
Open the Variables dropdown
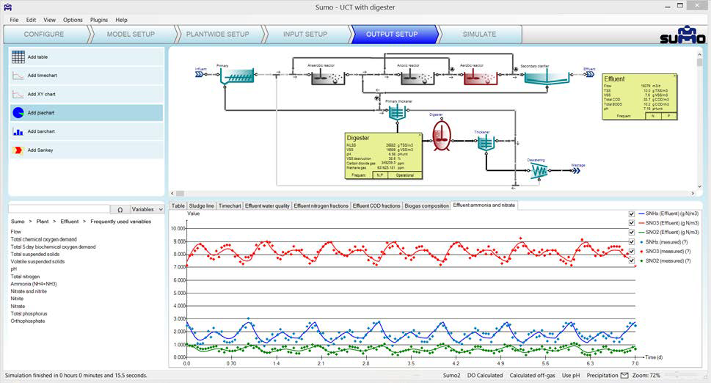[147, 209]
